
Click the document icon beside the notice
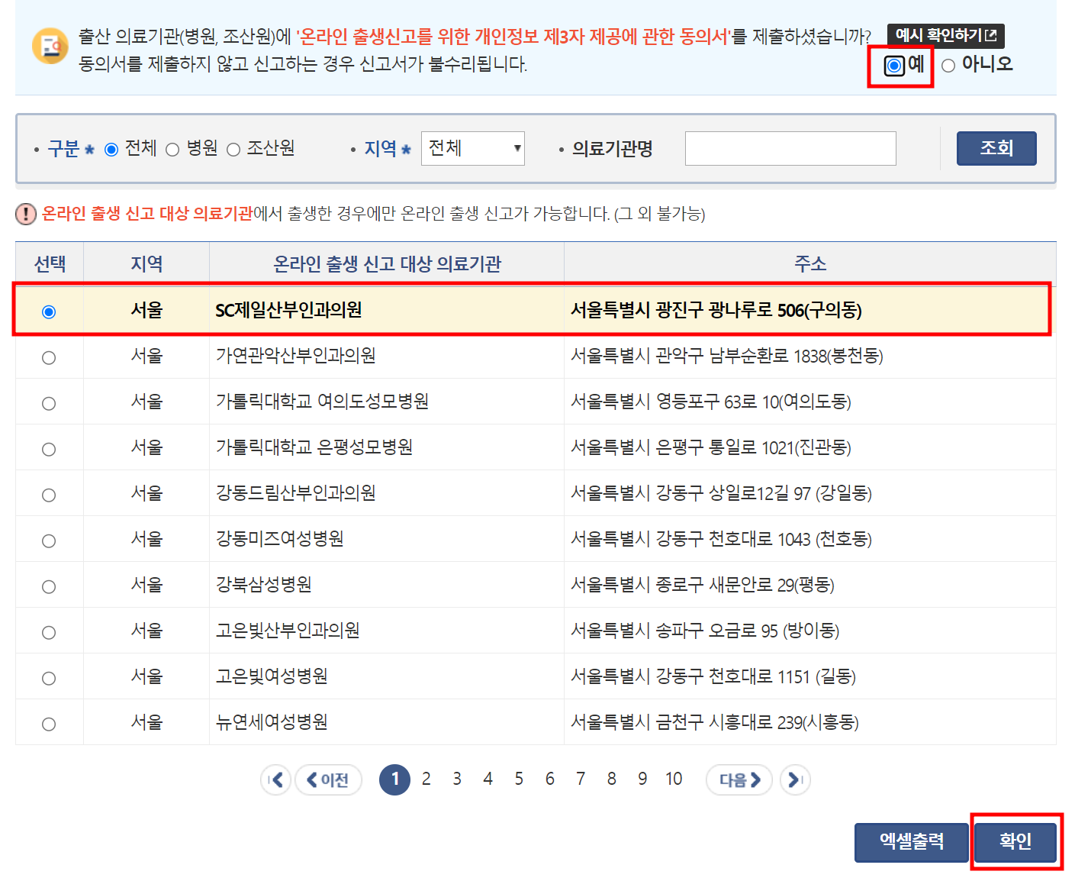click(50, 46)
